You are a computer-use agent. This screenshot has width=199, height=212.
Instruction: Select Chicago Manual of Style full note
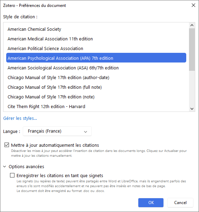coord(96,87)
